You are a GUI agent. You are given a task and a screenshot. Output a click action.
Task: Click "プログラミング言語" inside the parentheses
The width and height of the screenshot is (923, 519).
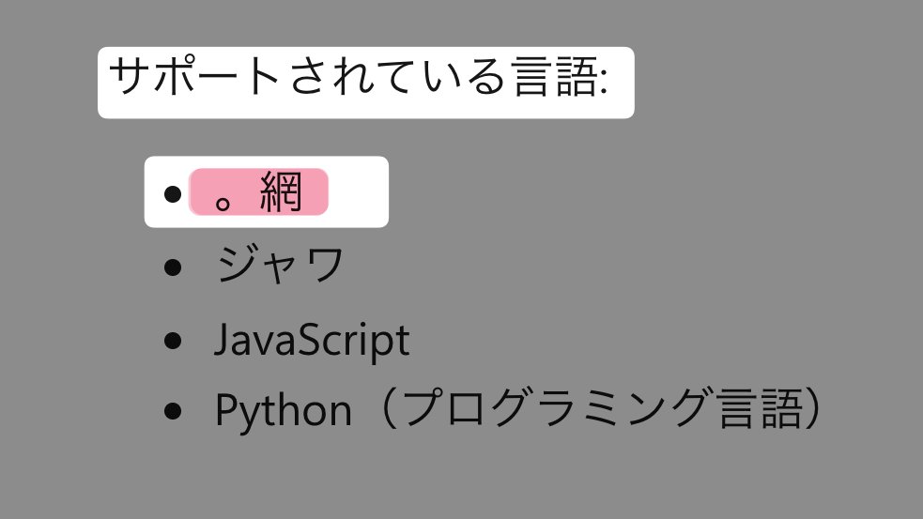[597, 409]
